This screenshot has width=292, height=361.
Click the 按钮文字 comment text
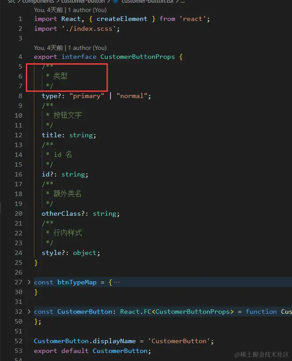[67, 115]
